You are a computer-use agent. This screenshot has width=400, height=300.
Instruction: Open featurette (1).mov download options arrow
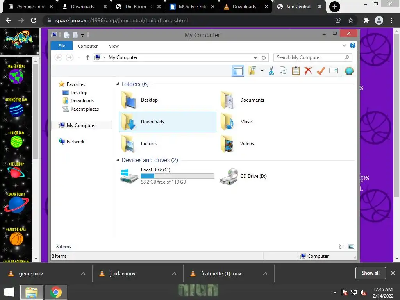tap(265, 273)
